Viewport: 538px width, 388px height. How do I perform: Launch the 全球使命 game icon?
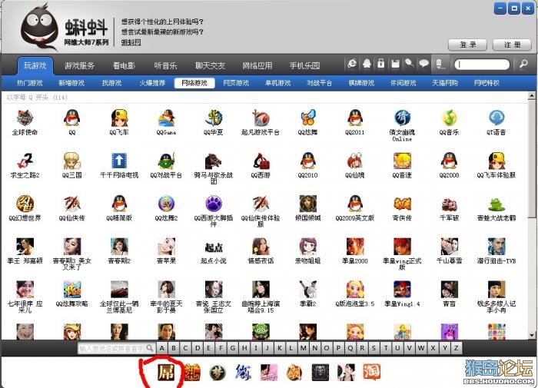(25, 118)
